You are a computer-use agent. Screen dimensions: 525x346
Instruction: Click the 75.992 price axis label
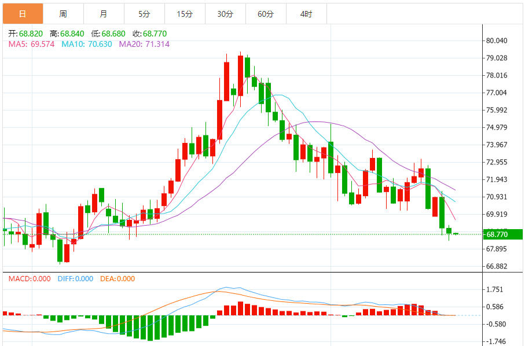pos(497,110)
